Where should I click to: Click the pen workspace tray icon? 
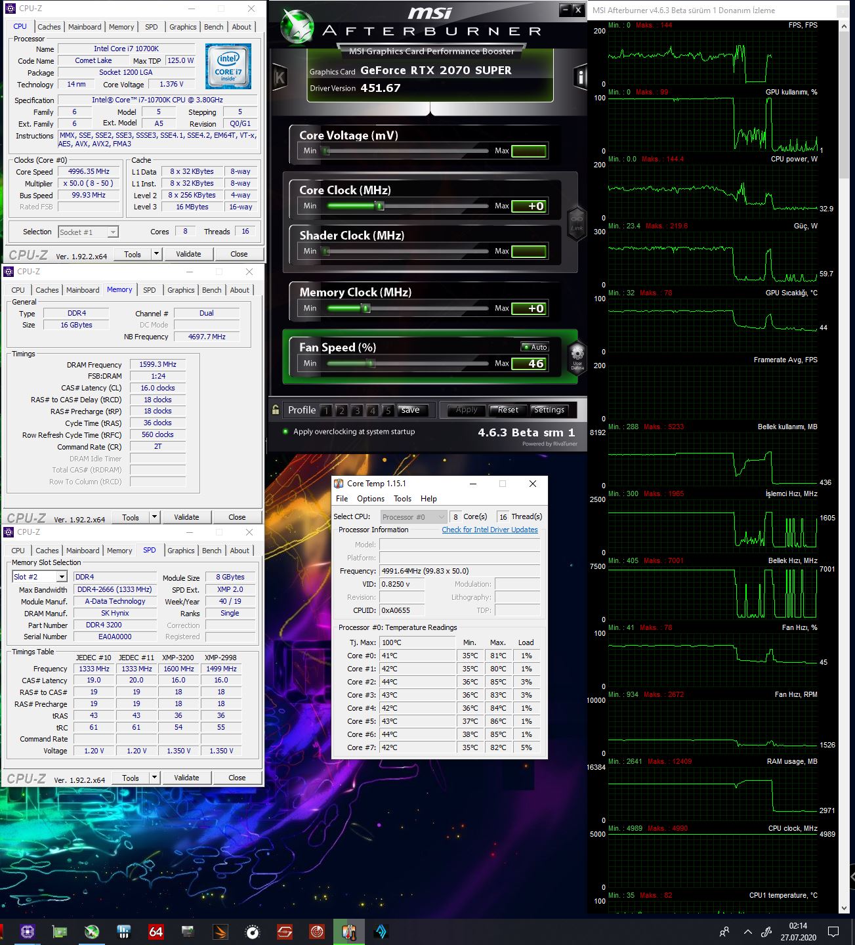766,931
